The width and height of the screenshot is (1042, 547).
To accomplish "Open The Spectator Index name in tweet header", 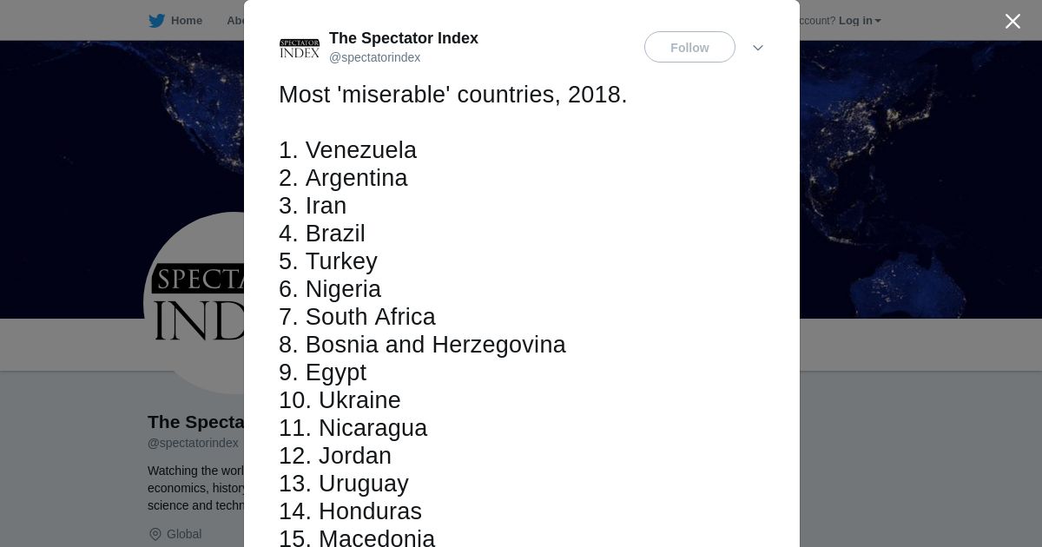I will (x=403, y=38).
